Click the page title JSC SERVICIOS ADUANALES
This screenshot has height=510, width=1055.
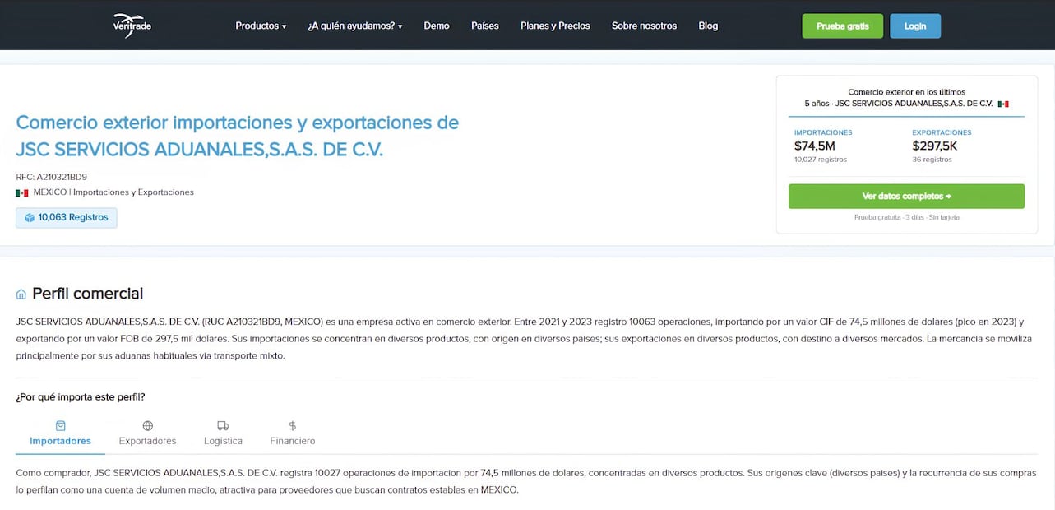238,136
